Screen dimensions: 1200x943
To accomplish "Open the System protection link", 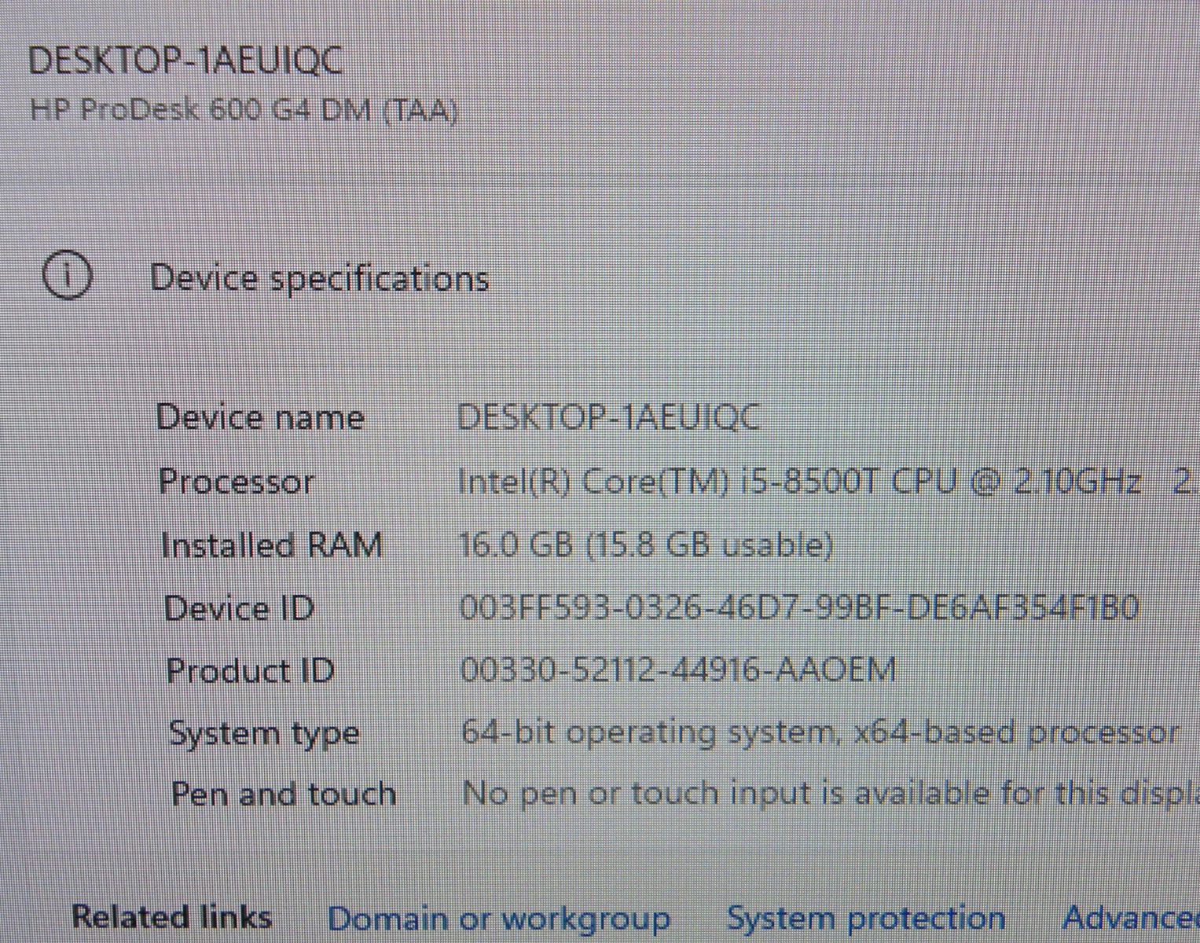I will (x=865, y=918).
